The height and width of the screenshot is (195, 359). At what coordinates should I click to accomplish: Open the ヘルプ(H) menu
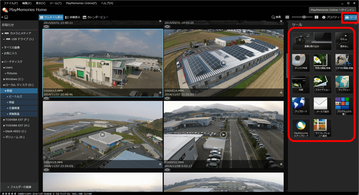(107, 3)
